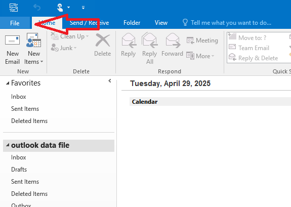Minimize the folder pane arrow
Screen dimensions: 291x207
(110, 81)
